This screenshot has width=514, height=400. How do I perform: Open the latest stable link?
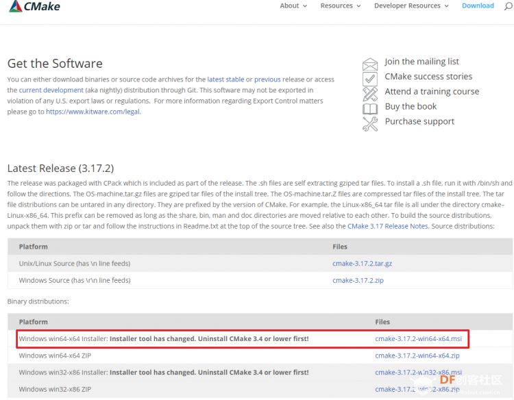point(225,79)
